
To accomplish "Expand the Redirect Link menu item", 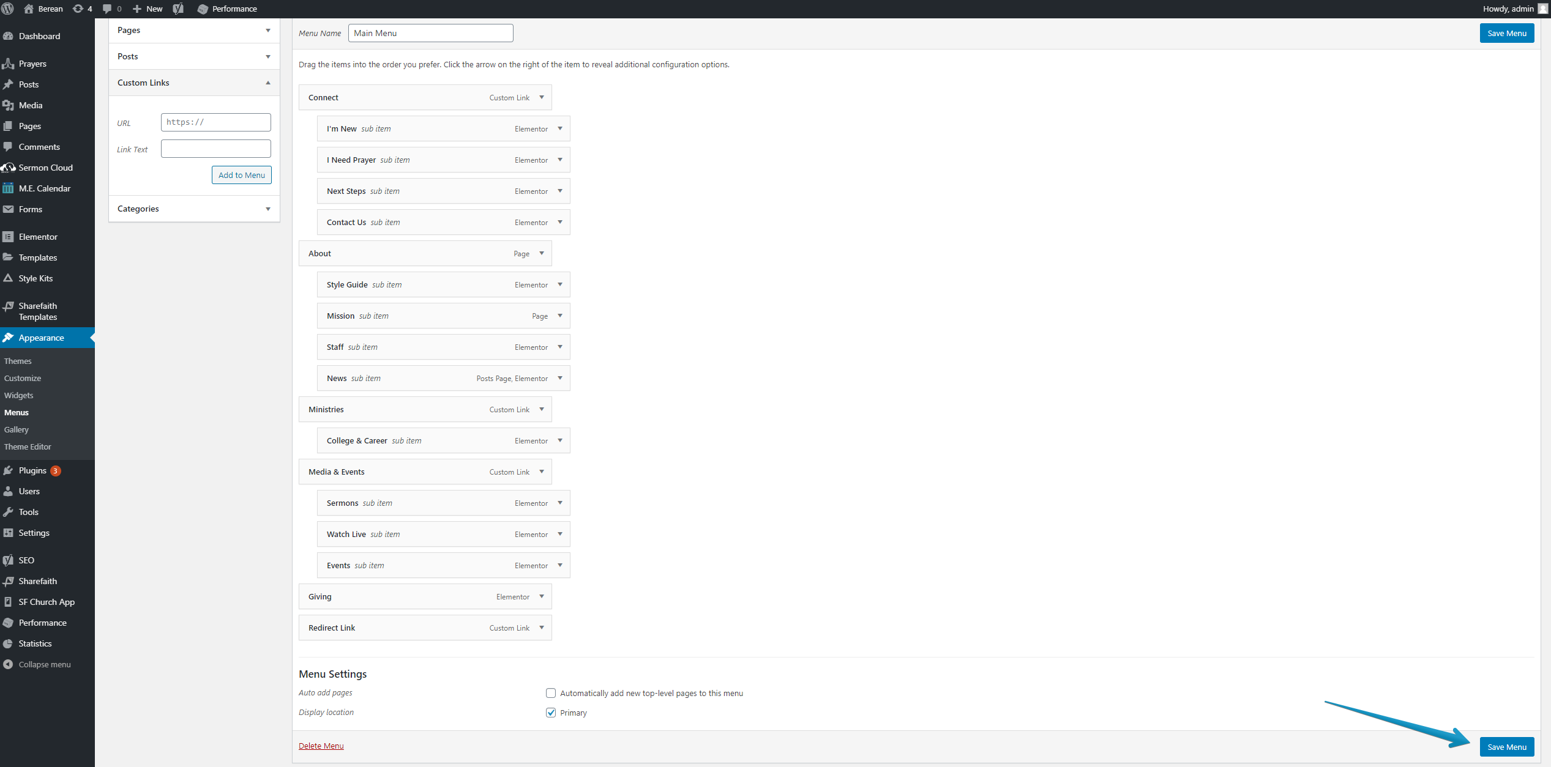I will pos(542,628).
